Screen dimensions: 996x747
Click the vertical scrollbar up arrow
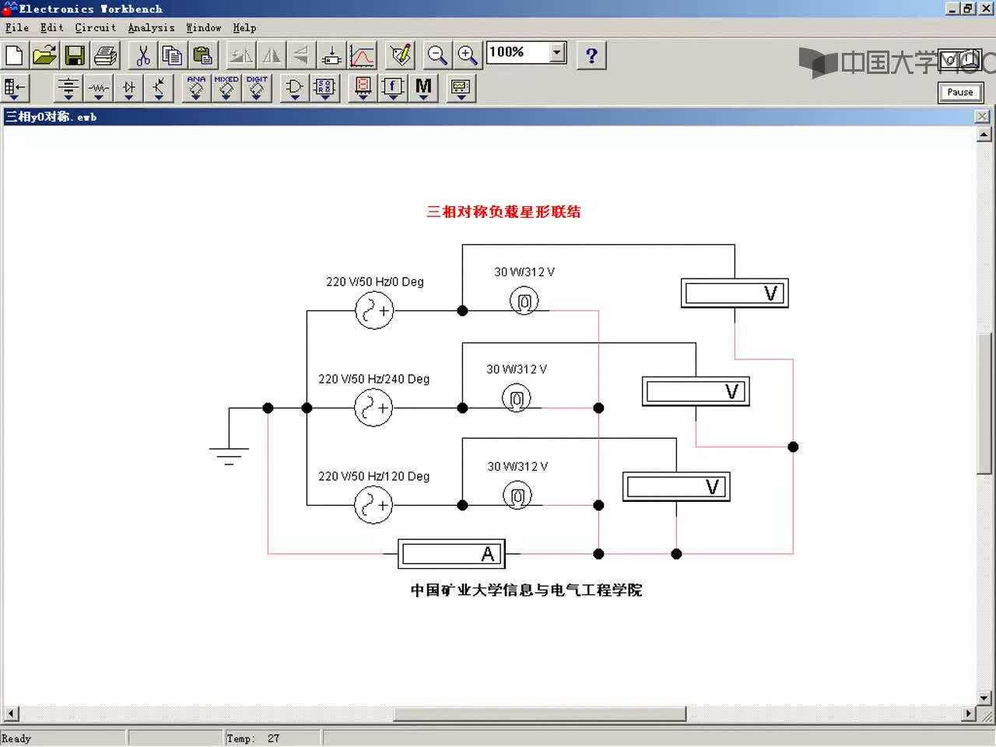(984, 135)
